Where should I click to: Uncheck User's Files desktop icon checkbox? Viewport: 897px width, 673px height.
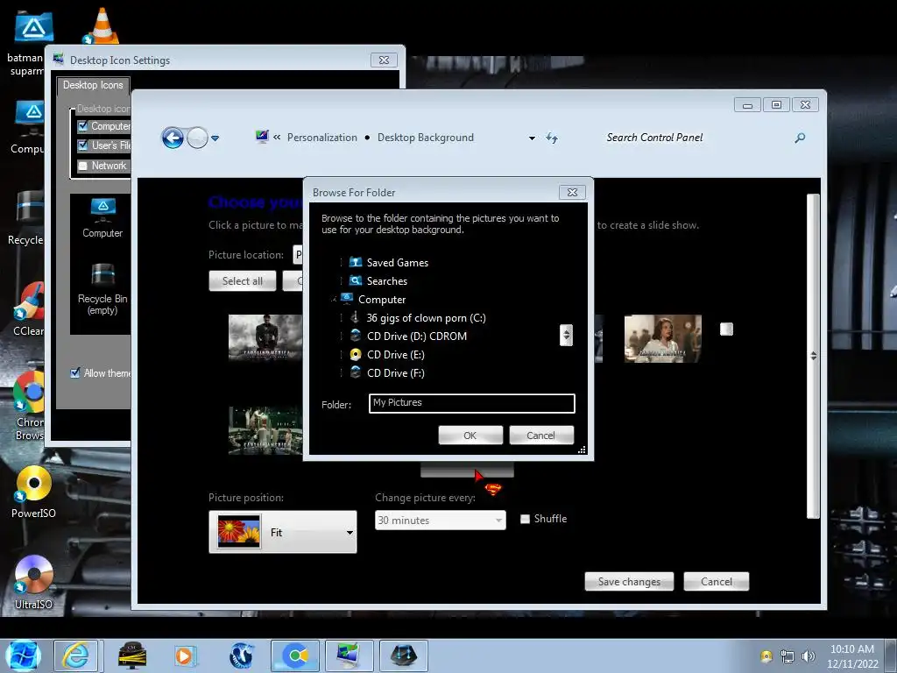point(82,145)
